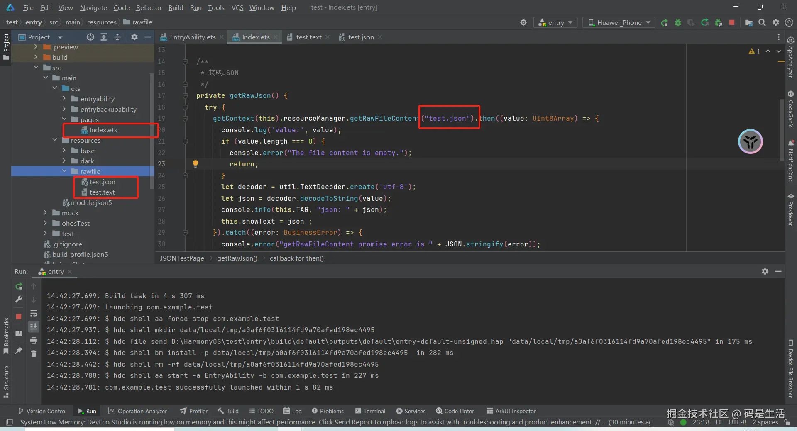The width and height of the screenshot is (797, 431).
Task: Open the Huawei_Phone device dropdown
Action: point(619,22)
